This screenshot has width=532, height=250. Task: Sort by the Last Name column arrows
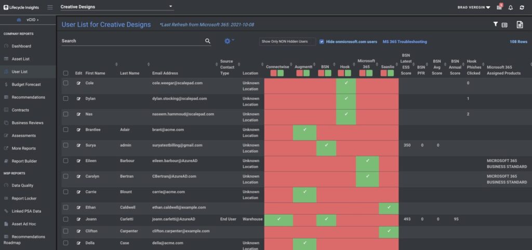pyautogui.click(x=149, y=64)
